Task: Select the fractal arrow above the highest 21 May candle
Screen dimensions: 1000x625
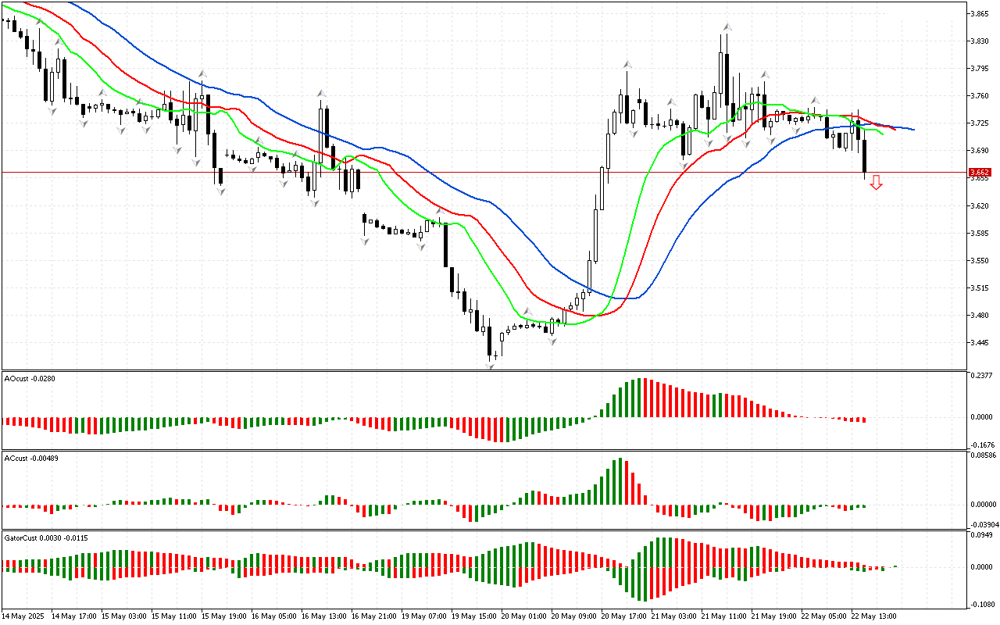Action: (727, 27)
